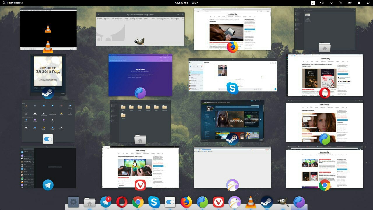373x210 pixels.
Task: Open Vivaldi from the dock
Action: coord(218,202)
